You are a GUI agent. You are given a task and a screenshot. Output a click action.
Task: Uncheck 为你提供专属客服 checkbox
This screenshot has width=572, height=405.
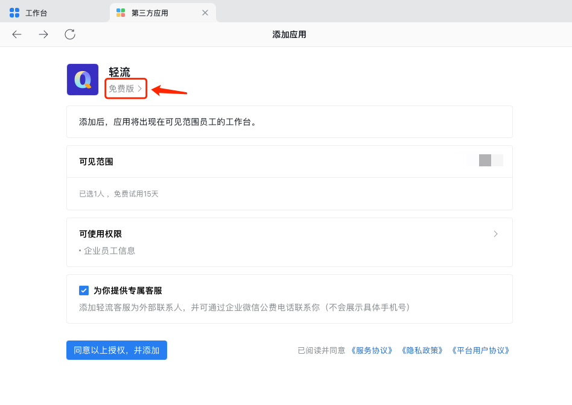pyautogui.click(x=84, y=290)
